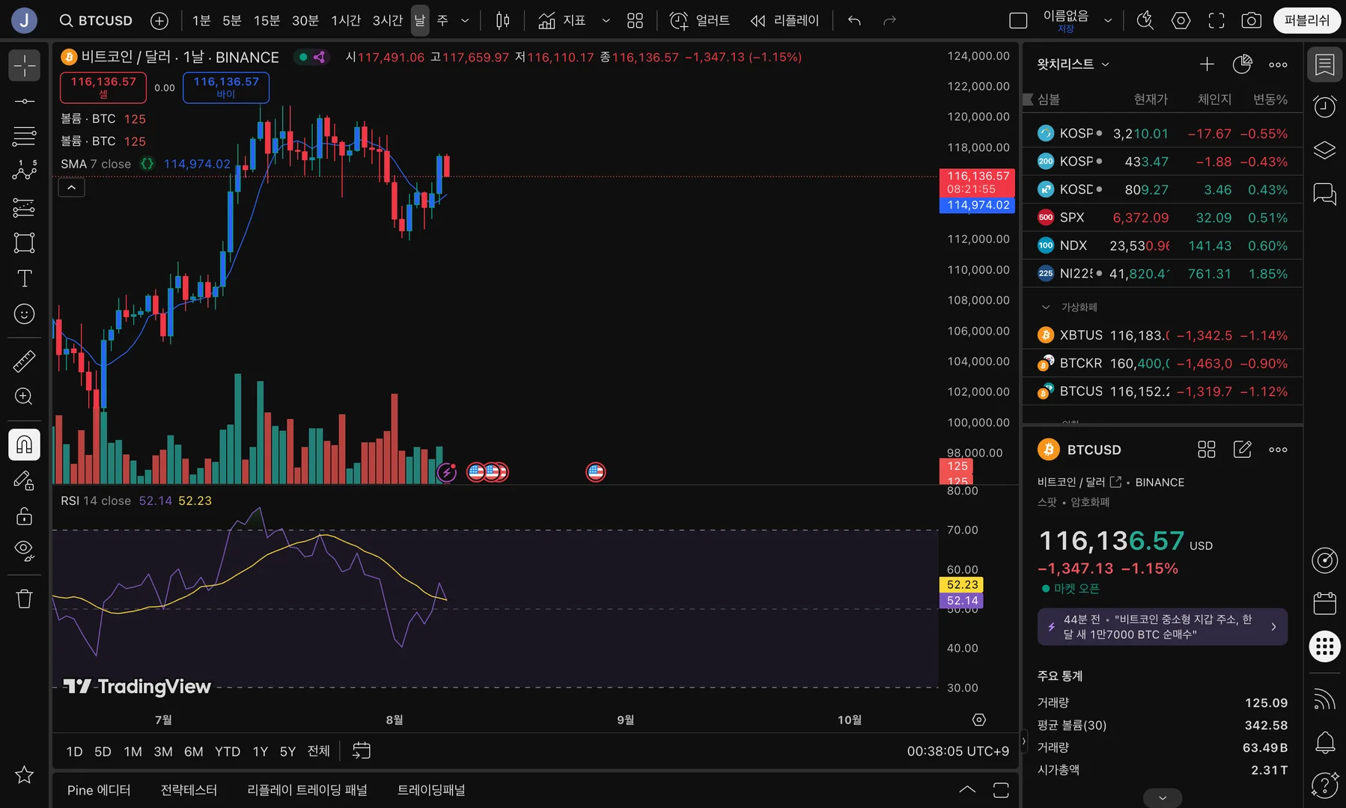Expand indicator templates dropdown arrow

[x=606, y=20]
